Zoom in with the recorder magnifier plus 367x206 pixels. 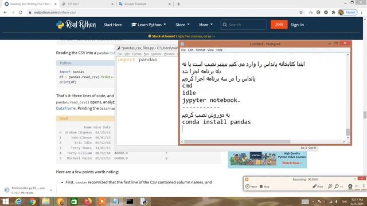(x=330, y=187)
